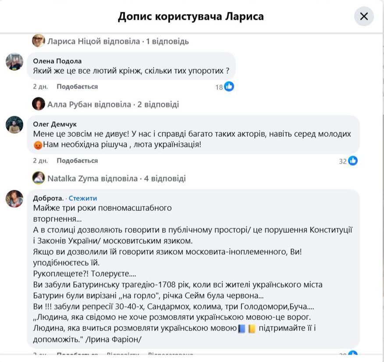This screenshot has height=362, width=384.
Task: Click Natalka Zyma's small reply avatar
Action: click(39, 178)
